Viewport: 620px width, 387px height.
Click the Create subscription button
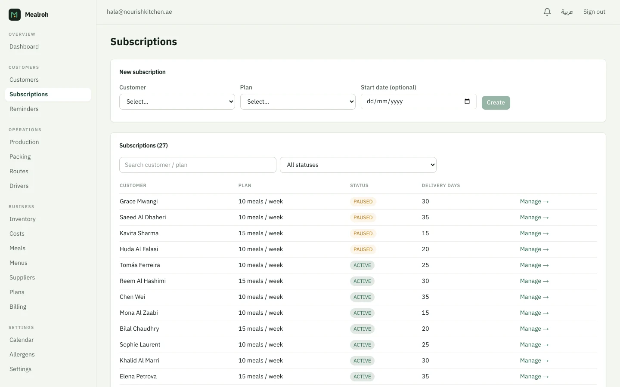(496, 103)
